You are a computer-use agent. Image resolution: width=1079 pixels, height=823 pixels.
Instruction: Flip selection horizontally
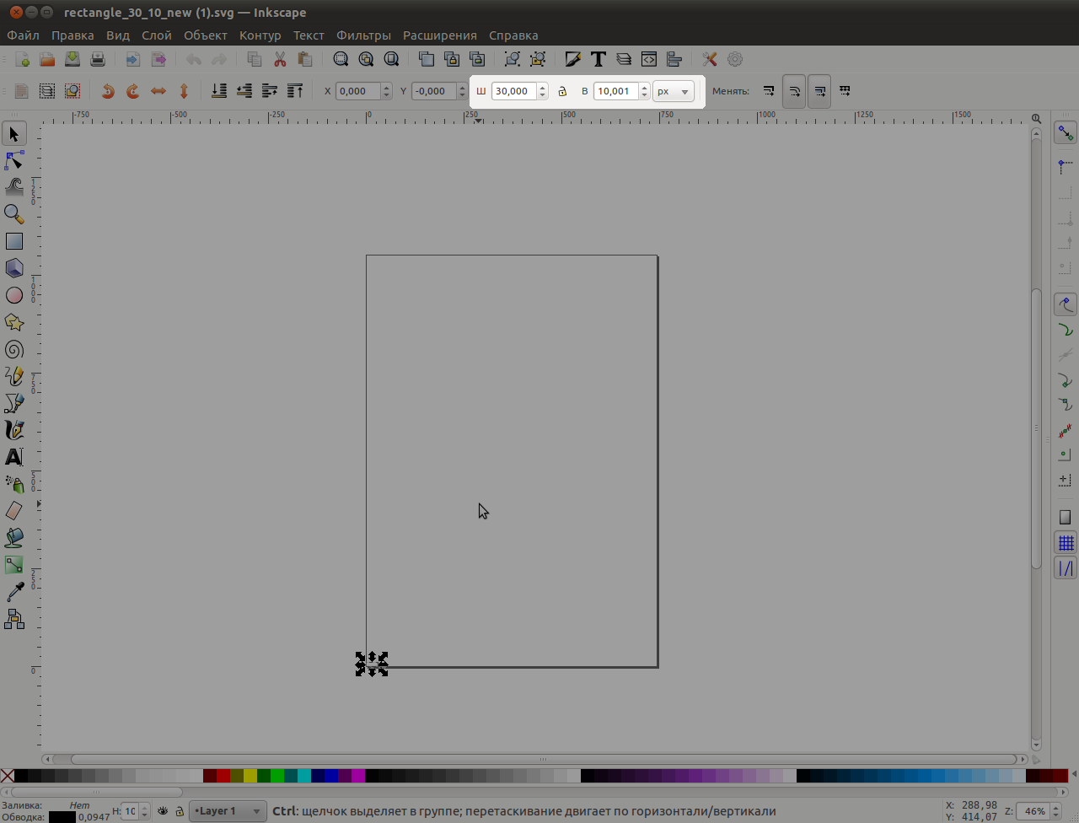[x=158, y=91]
